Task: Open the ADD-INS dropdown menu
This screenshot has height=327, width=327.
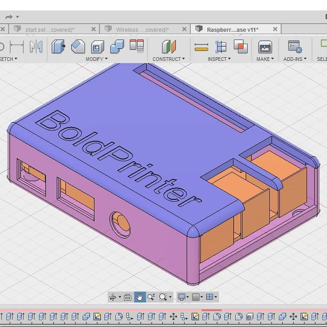Action: 295,59
